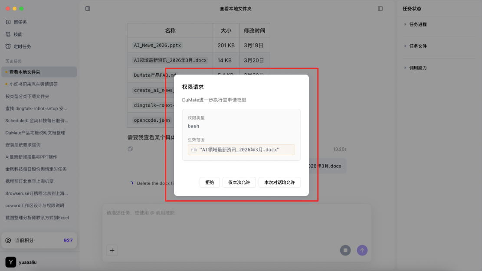Toggle the left sidebar panel icon
This screenshot has height=271, width=482.
(x=88, y=9)
